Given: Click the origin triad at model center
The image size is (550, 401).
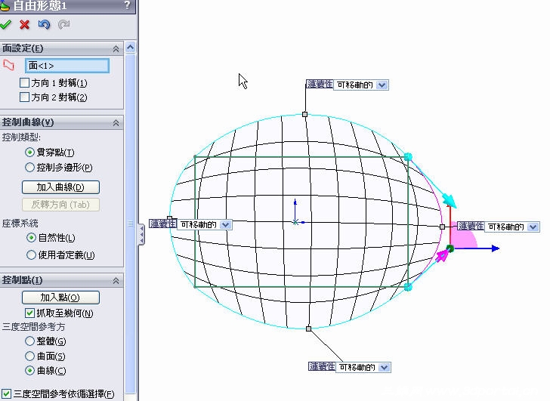Looking at the screenshot, I should 295,221.
